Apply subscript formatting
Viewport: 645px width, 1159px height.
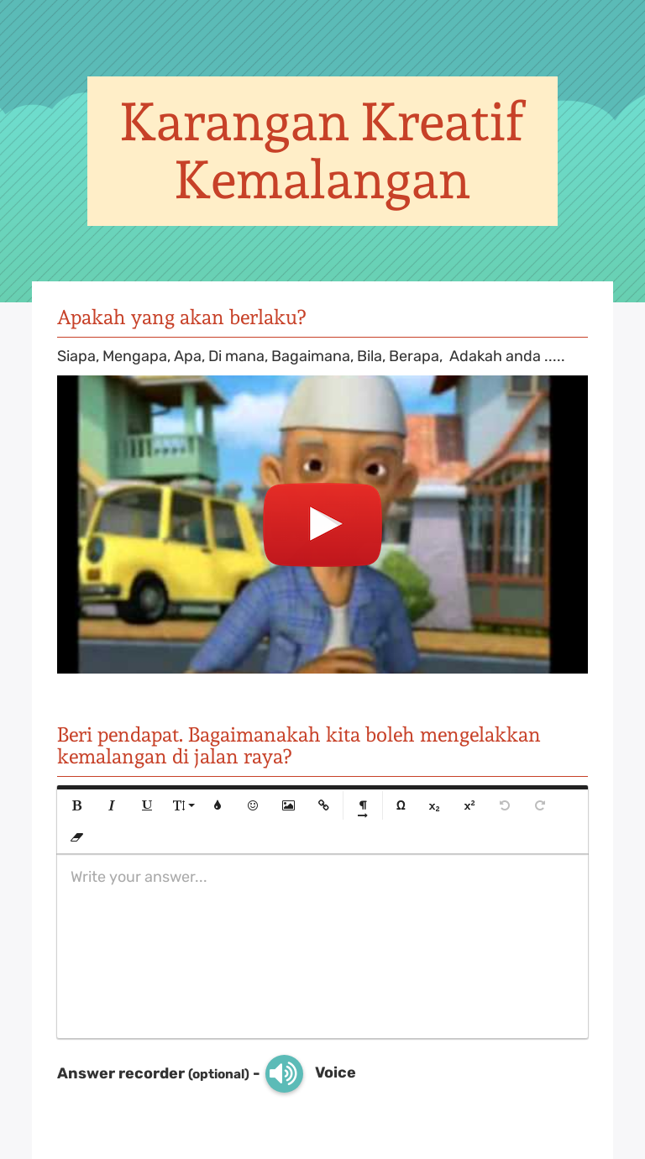[434, 806]
